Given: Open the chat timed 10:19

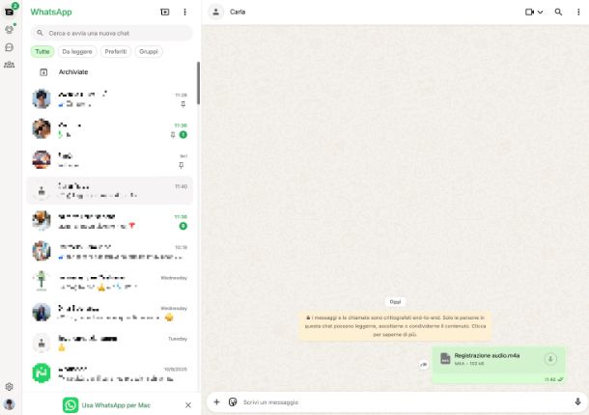Looking at the screenshot, I should (110, 252).
